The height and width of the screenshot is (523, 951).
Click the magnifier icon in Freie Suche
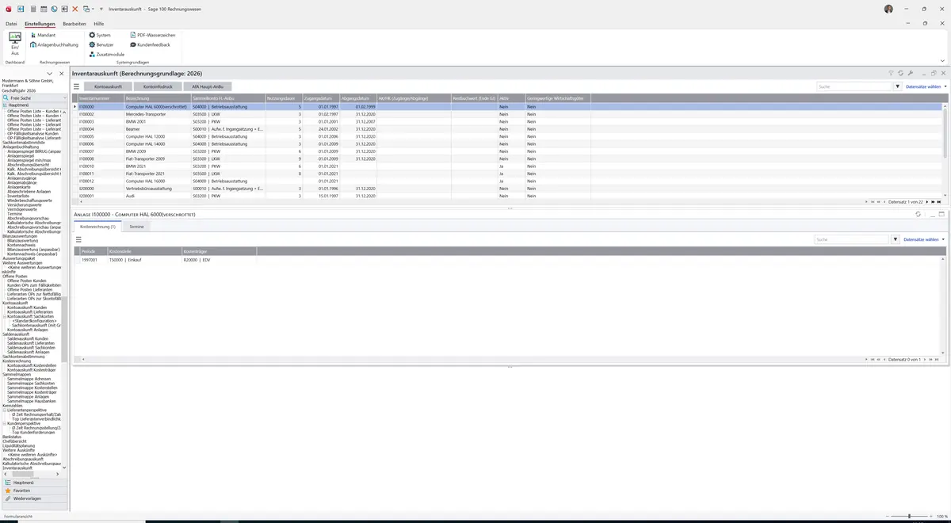click(6, 97)
